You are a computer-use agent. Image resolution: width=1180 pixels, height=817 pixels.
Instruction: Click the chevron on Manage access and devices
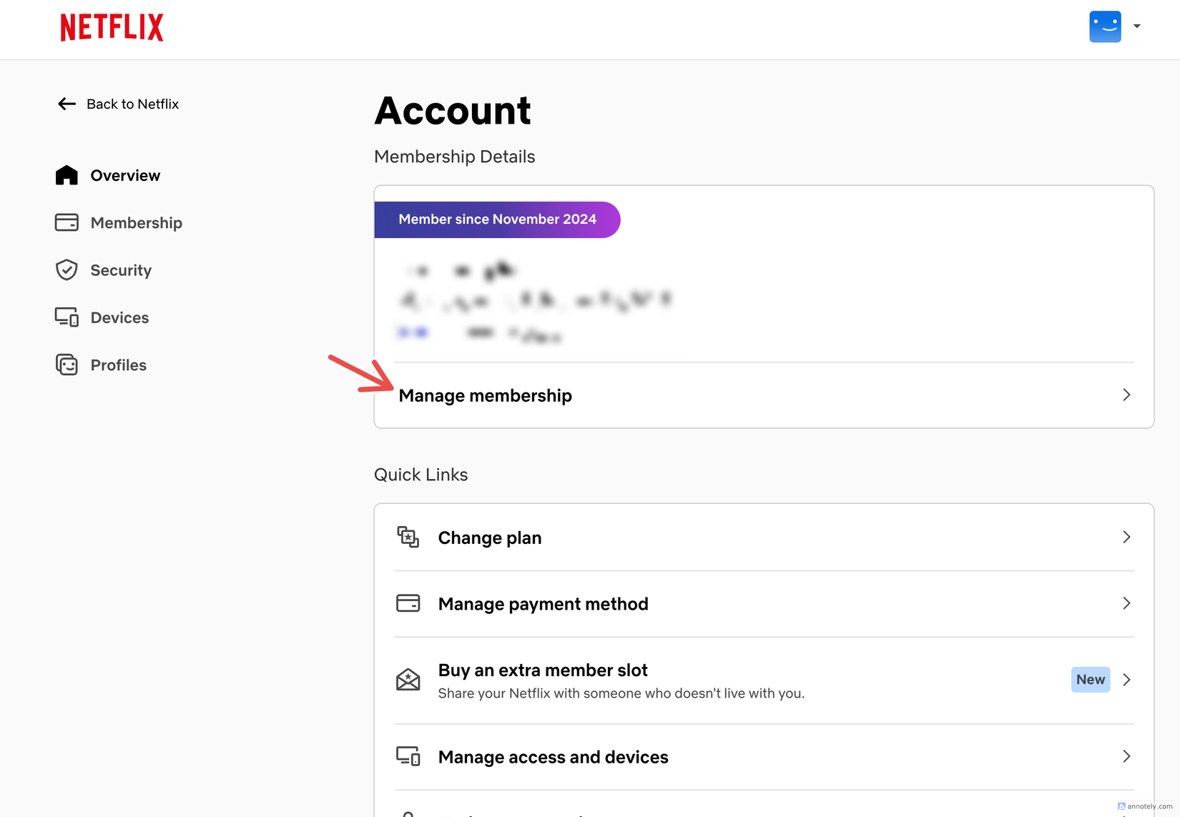[1126, 756]
